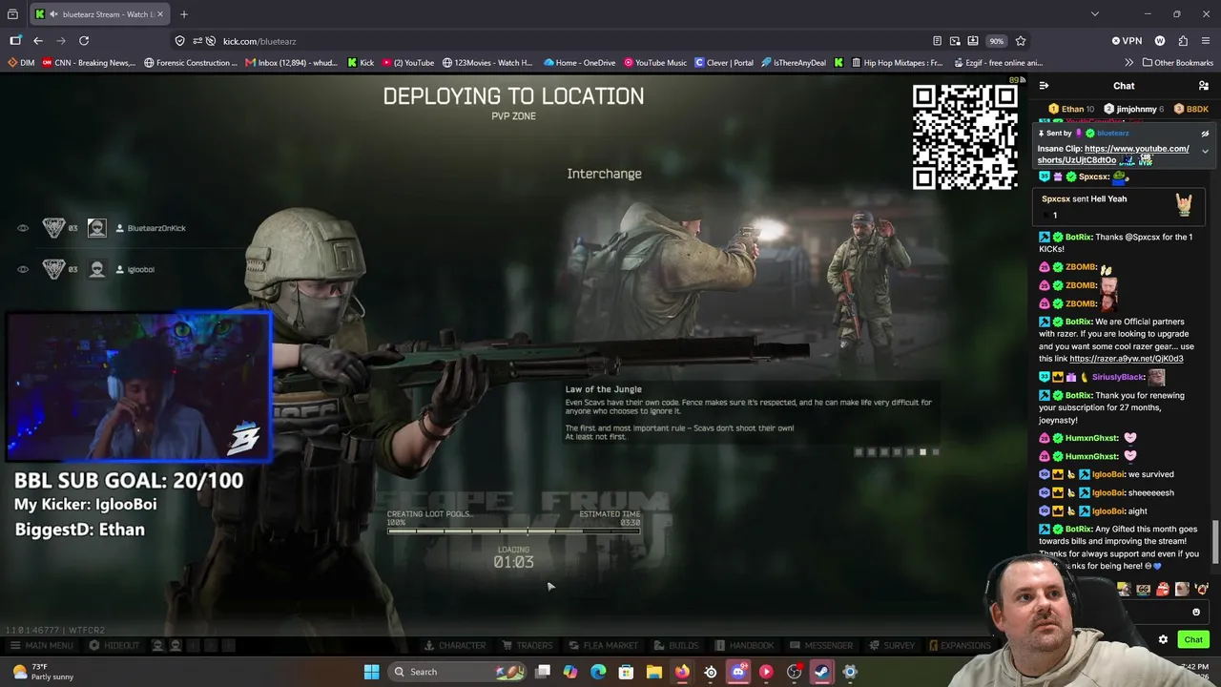The width and height of the screenshot is (1221, 687).
Task: Open the Forensic Construction bookmark
Action: [191, 63]
